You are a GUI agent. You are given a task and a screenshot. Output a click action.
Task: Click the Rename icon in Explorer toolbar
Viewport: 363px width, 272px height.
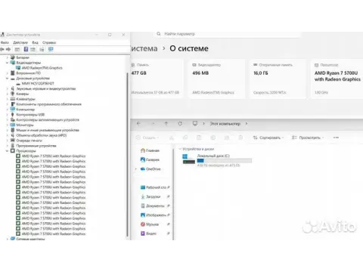click(213, 138)
